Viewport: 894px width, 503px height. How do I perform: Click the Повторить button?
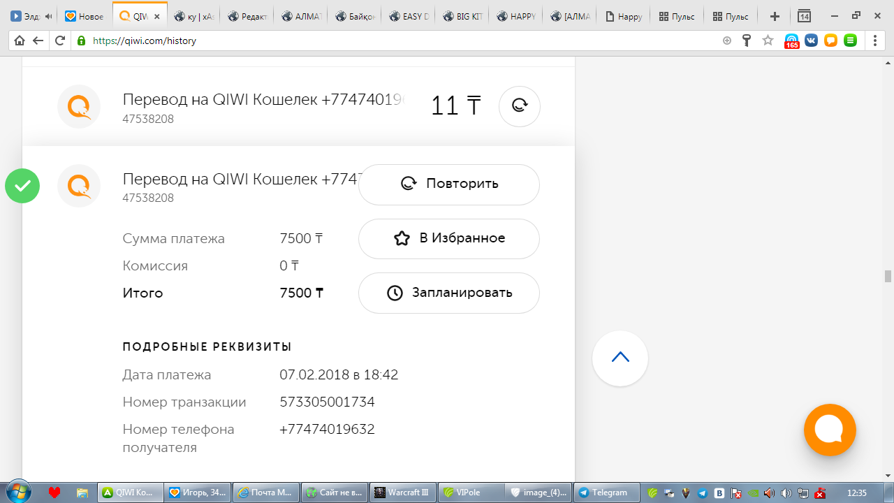[x=449, y=184]
